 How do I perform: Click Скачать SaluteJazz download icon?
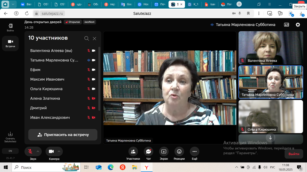(x=10, y=134)
